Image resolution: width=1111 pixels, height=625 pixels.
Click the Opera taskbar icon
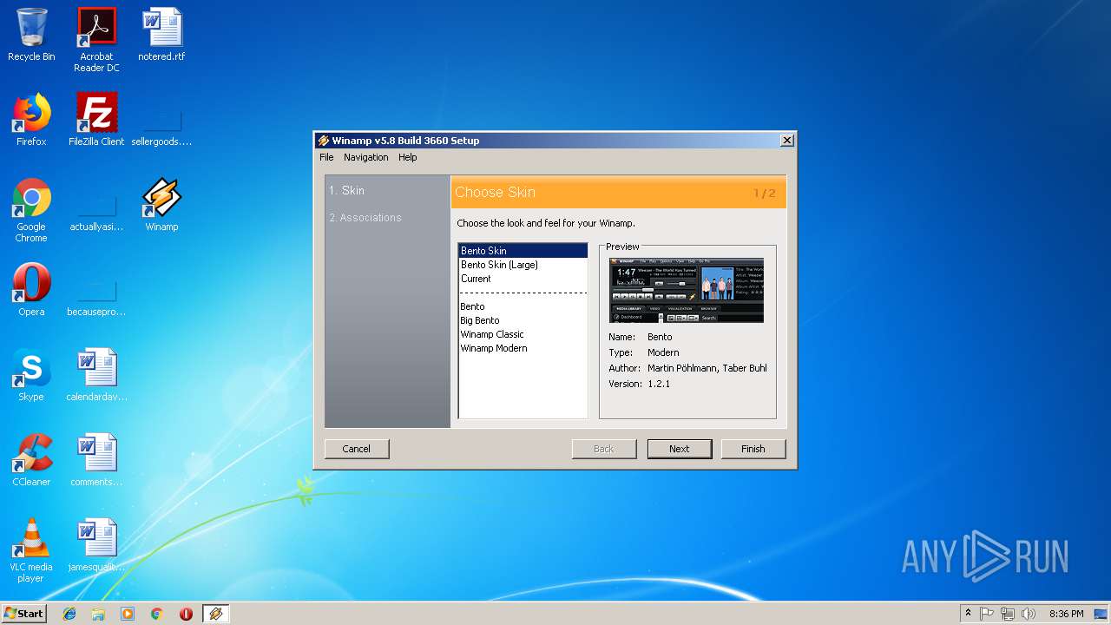coord(186,614)
